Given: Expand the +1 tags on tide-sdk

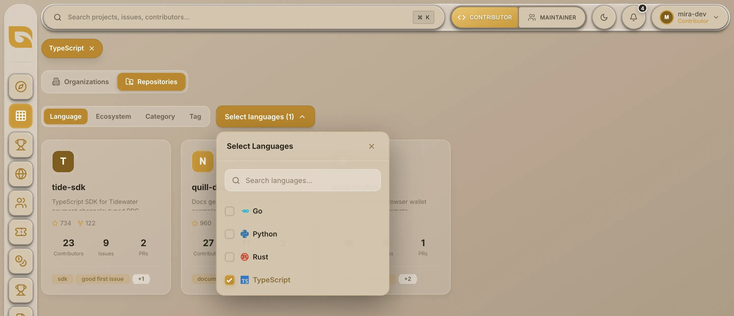Looking at the screenshot, I should point(141,279).
